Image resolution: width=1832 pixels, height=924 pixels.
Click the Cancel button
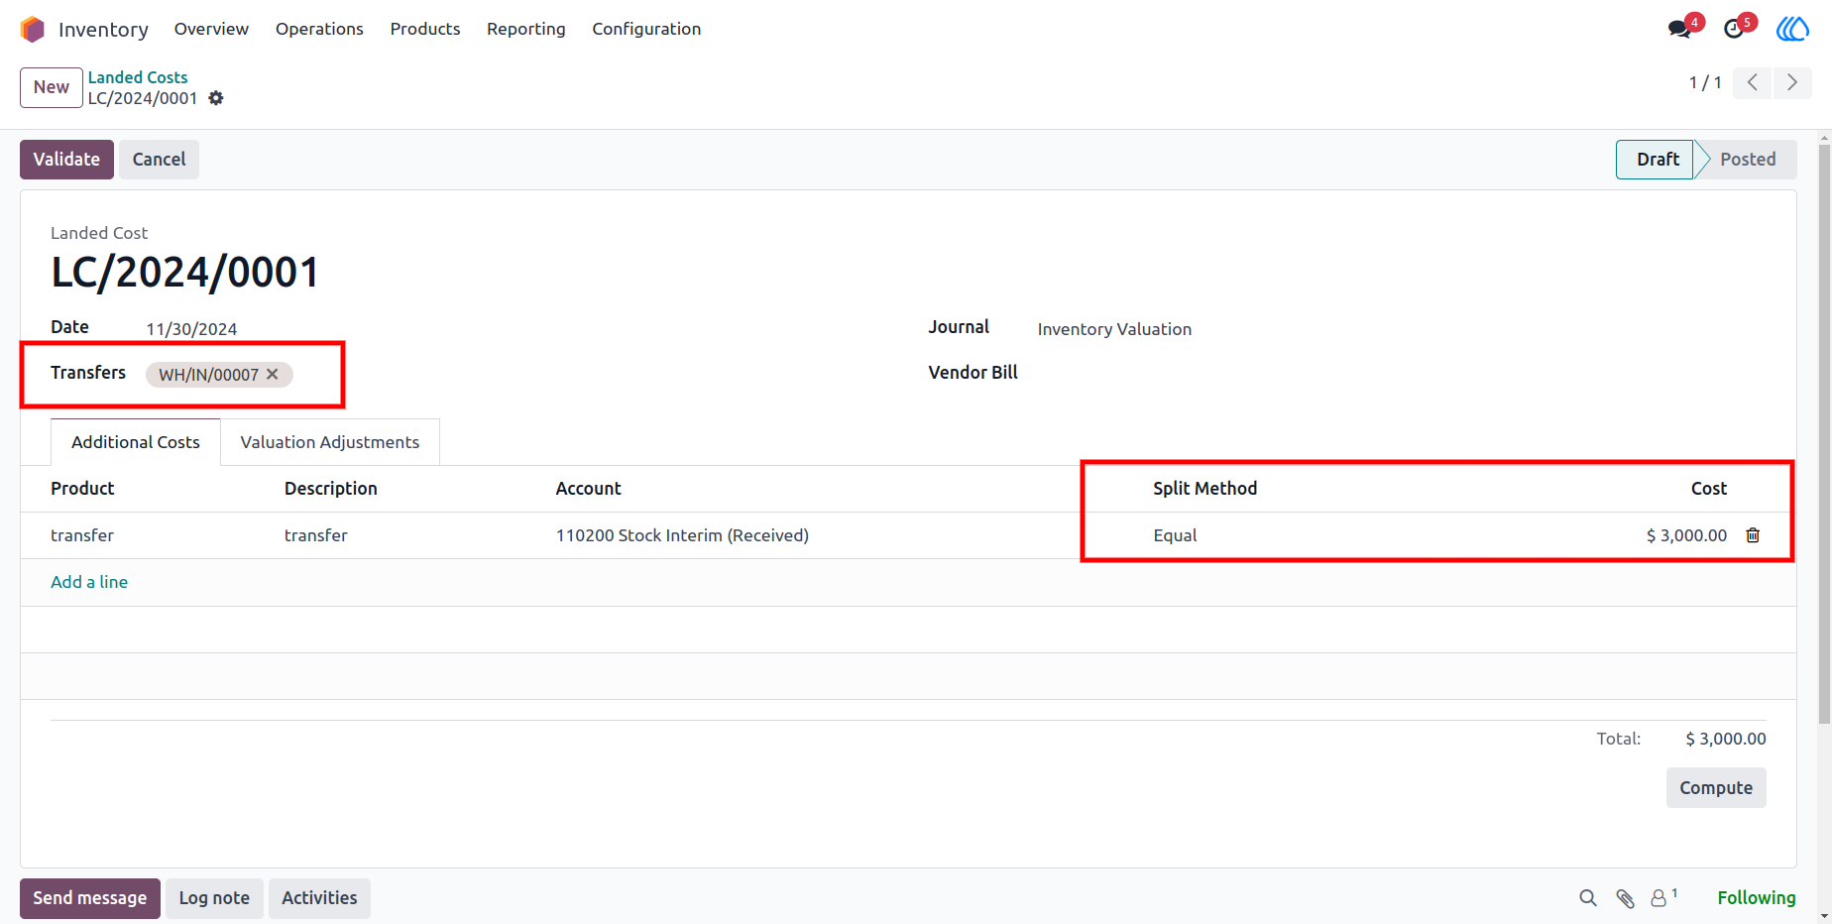click(x=159, y=160)
